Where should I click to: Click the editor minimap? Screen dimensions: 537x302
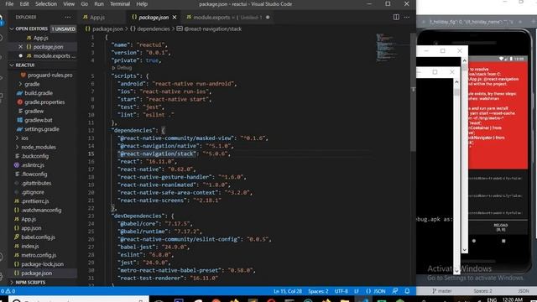(x=387, y=47)
